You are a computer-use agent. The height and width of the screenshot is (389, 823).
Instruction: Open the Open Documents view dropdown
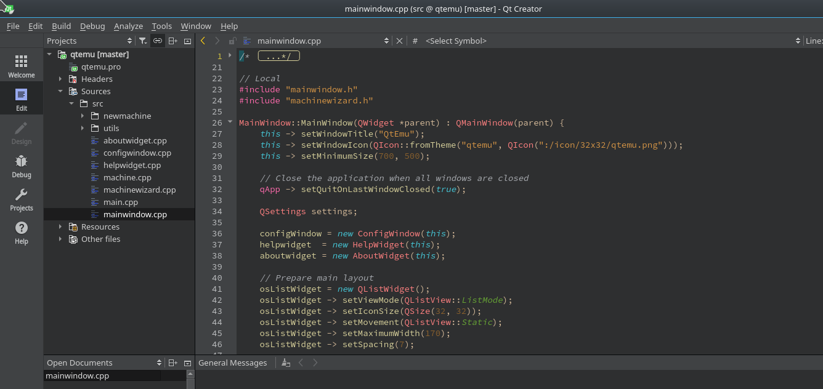(159, 363)
